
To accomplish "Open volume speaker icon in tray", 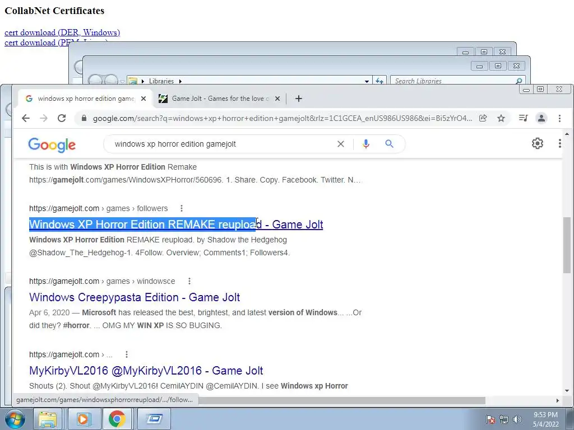I will point(517,419).
